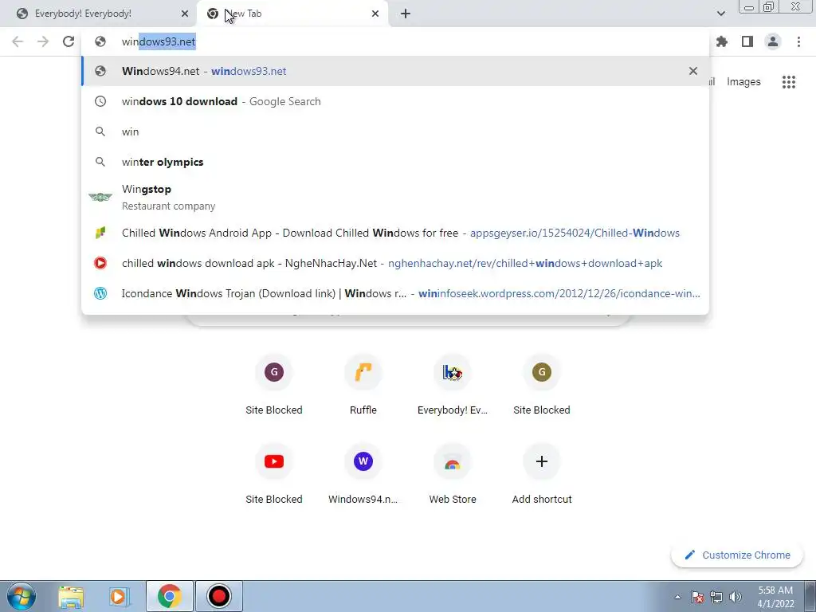This screenshot has height=612, width=816.
Task: Open the Windows94.n... shortcut
Action: (363, 474)
